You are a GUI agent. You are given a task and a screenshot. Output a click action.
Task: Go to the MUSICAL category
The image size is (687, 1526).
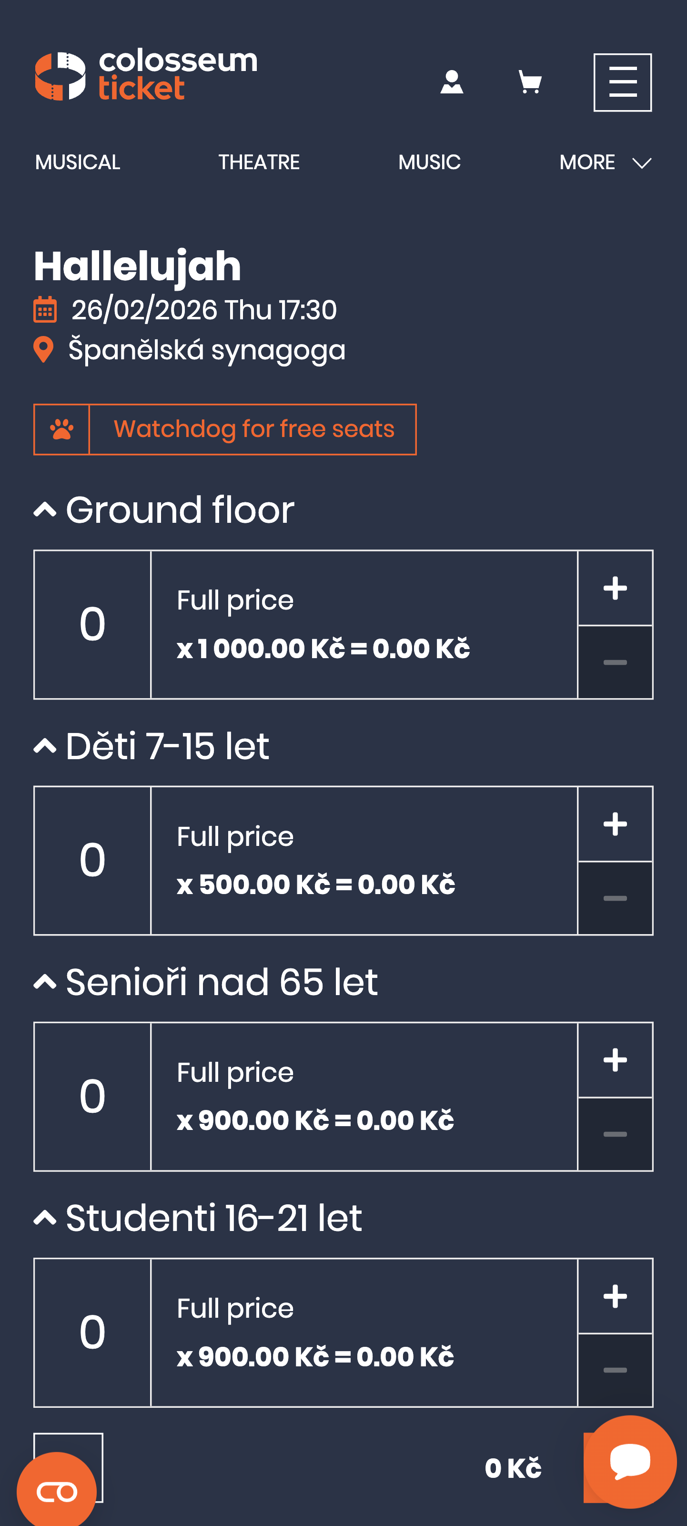(78, 163)
